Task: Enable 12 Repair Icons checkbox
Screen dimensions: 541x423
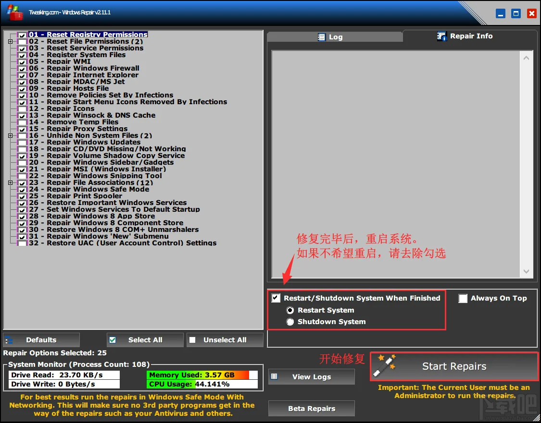Action: point(22,109)
